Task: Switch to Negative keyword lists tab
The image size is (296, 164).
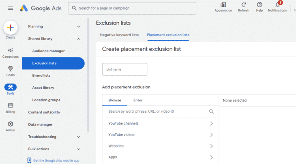Action: 119,35
